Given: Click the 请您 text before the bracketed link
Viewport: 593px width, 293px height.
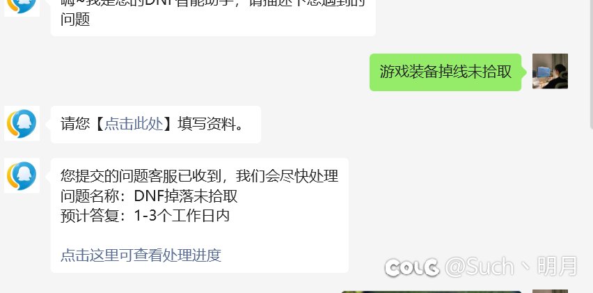Looking at the screenshot, I should pyautogui.click(x=75, y=124).
